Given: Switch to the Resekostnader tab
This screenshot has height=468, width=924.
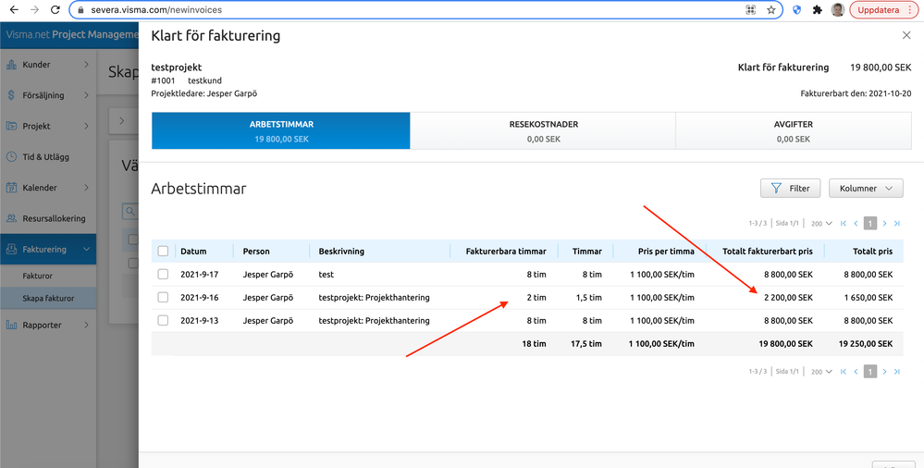Looking at the screenshot, I should point(543,130).
